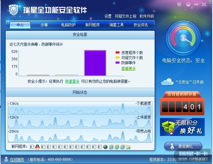The image size is (213, 164).
Task: Click the -25K/s bandwidth value
Action: [13, 131]
